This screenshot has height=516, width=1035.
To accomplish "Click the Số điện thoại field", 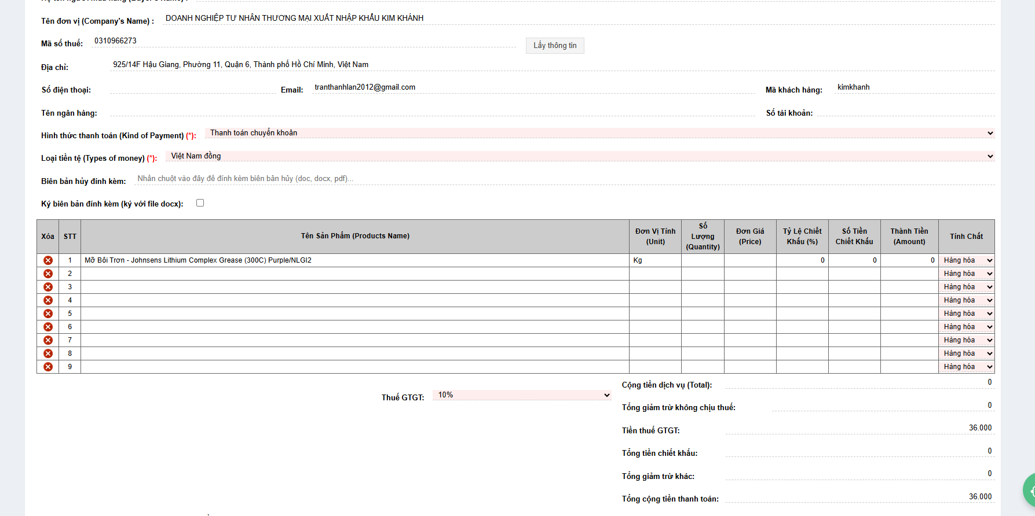I will pos(192,87).
